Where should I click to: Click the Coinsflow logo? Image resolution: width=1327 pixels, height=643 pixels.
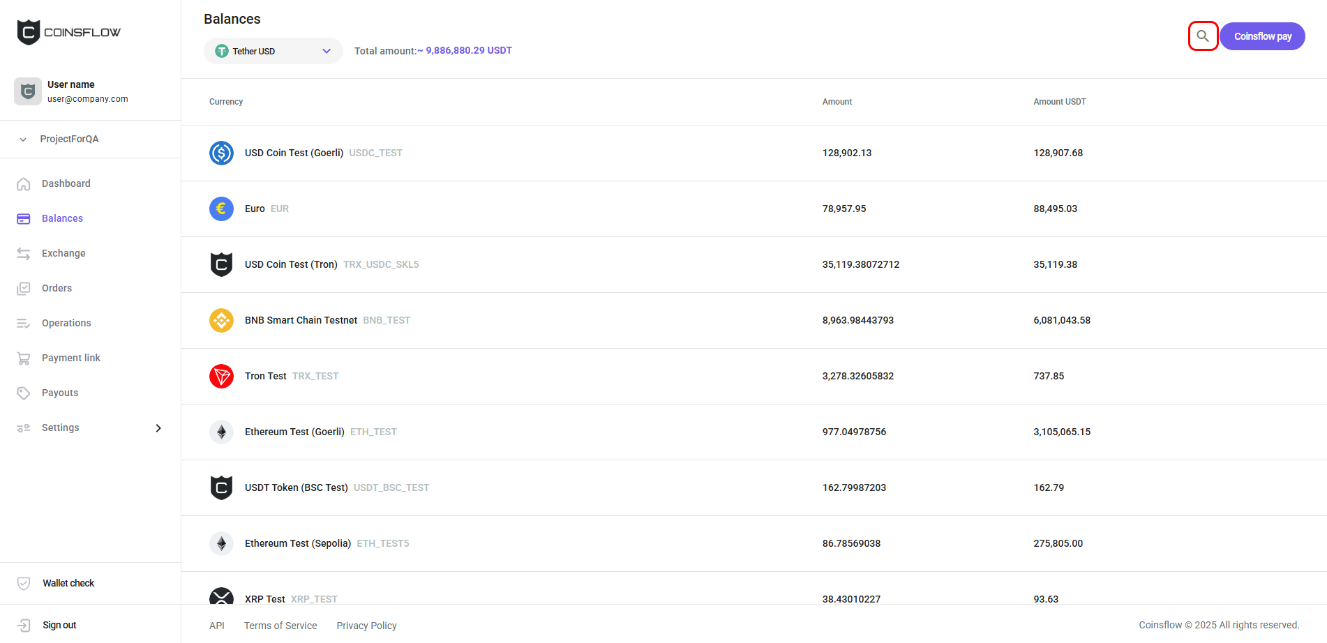(x=68, y=31)
